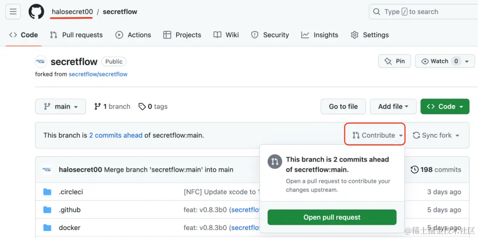
Task: Pin this repository
Action: point(394,61)
